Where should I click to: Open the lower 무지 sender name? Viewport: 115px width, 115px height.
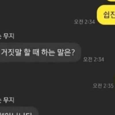point(7,100)
